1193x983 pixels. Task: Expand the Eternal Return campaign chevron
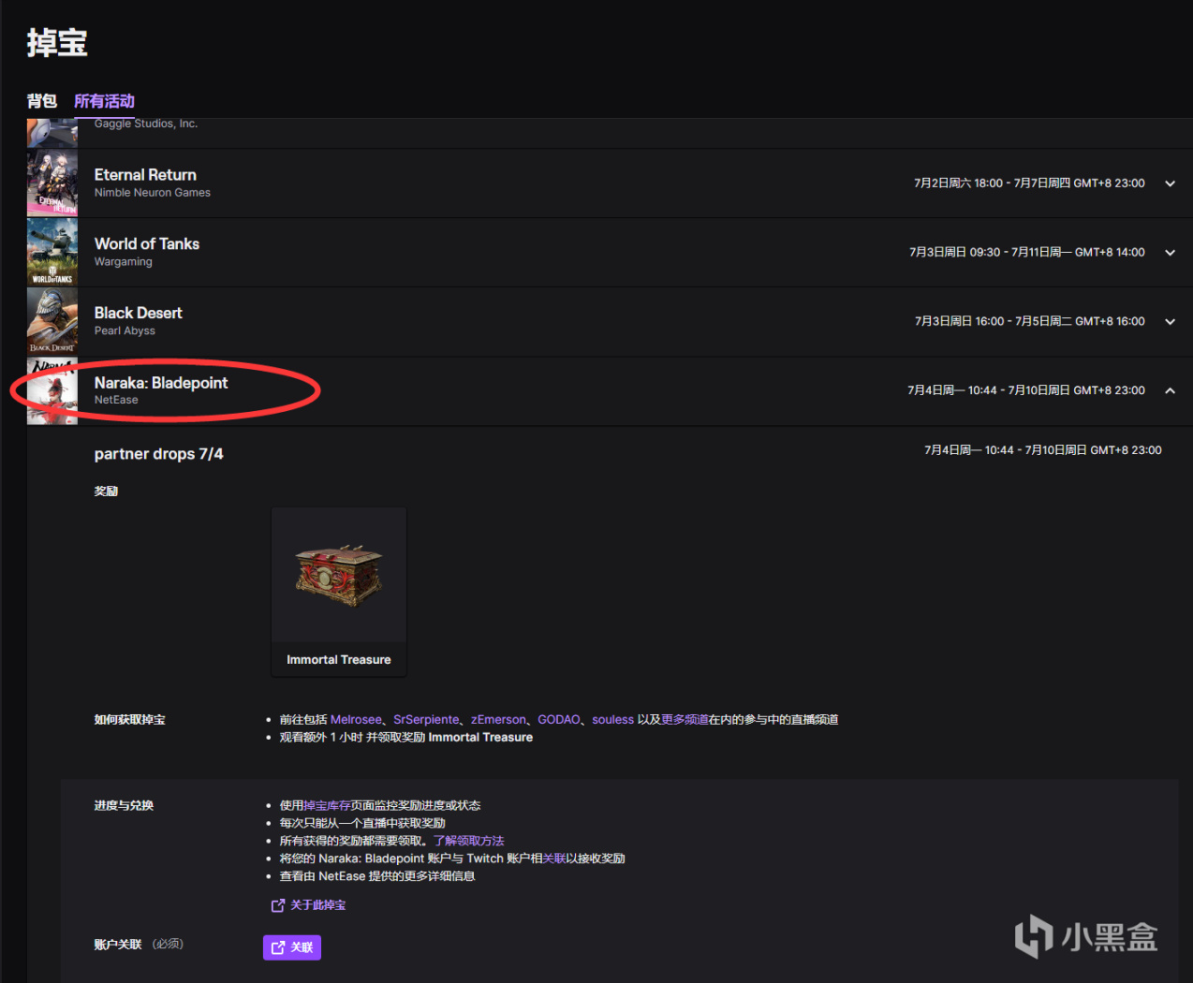pos(1170,183)
